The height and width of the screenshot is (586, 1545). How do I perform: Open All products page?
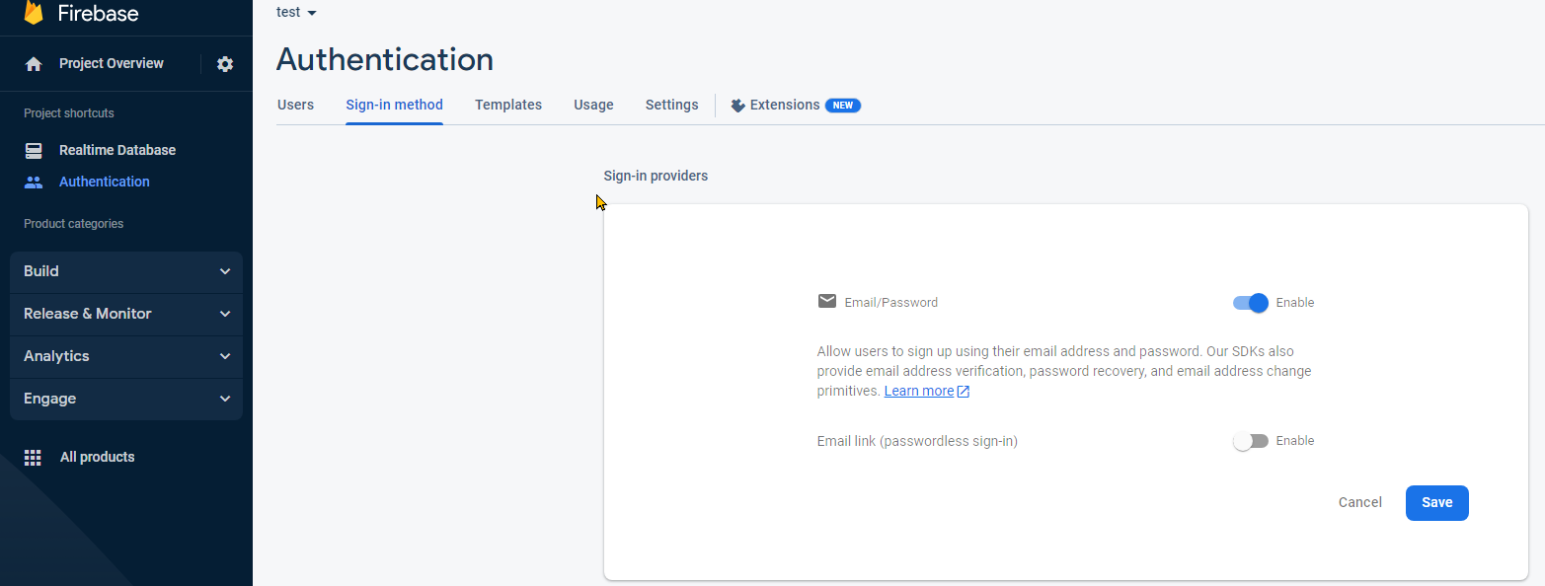(x=98, y=458)
